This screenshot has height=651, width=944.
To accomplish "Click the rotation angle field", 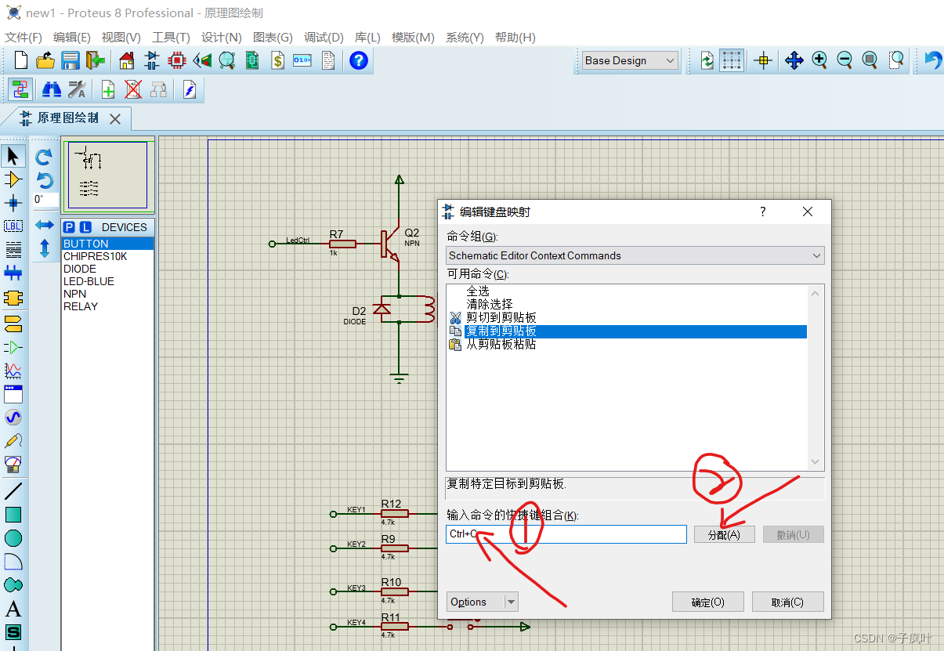I will (45, 200).
